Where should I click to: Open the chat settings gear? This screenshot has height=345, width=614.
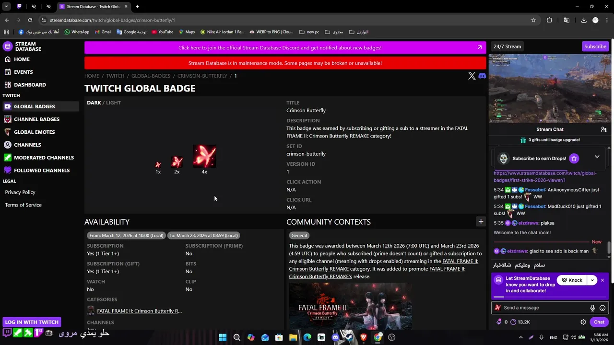pyautogui.click(x=583, y=322)
